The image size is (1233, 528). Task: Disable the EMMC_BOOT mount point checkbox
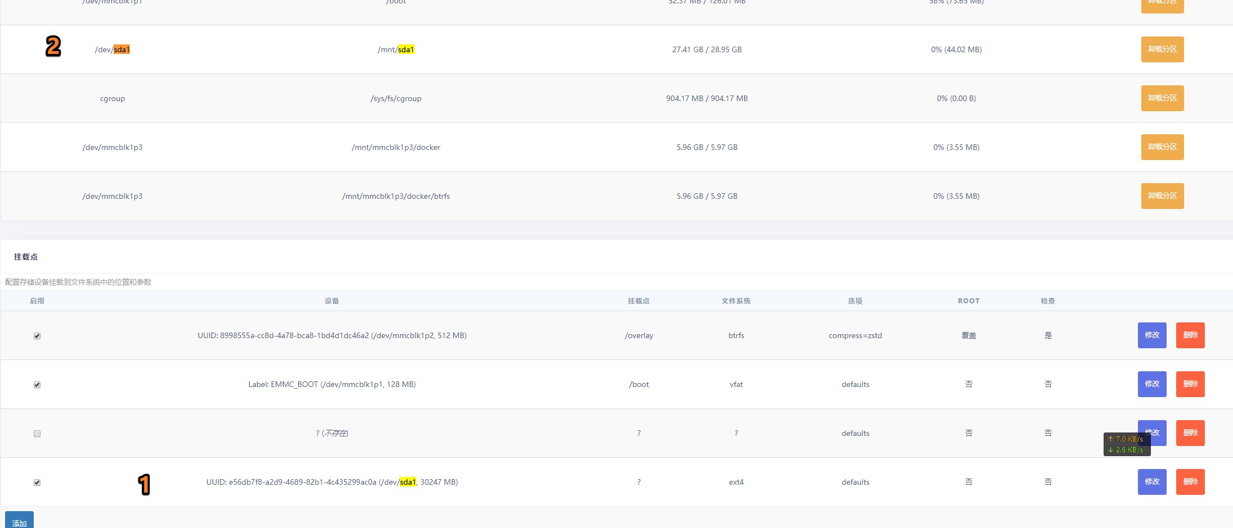37,385
